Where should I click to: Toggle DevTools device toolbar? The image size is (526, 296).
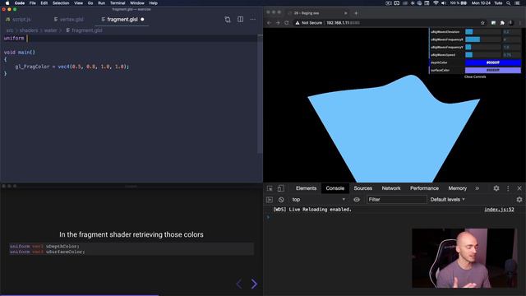[x=281, y=188]
